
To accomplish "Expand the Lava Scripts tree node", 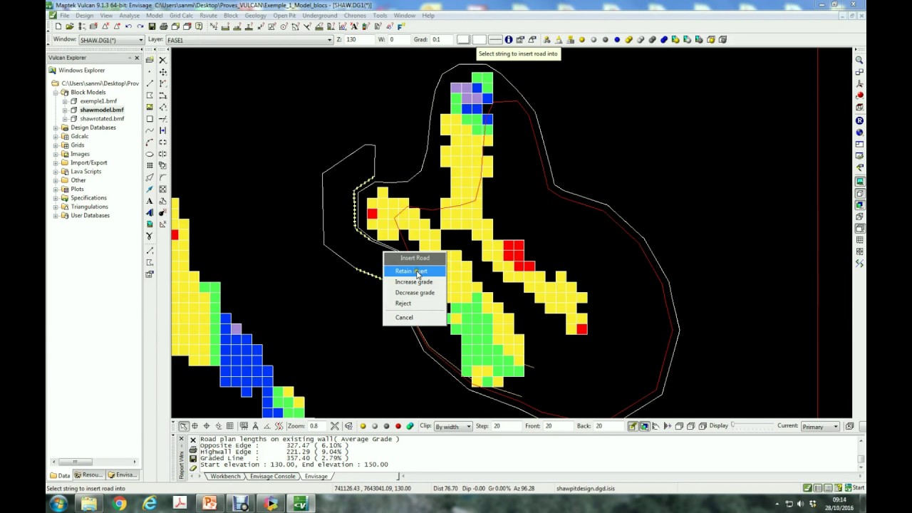I will [56, 172].
